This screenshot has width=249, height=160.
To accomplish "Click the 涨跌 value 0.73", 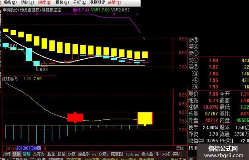I will 213,101.
